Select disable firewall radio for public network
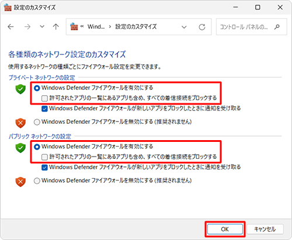Image resolution: width=292 pixels, height=240 pixels. click(37, 181)
